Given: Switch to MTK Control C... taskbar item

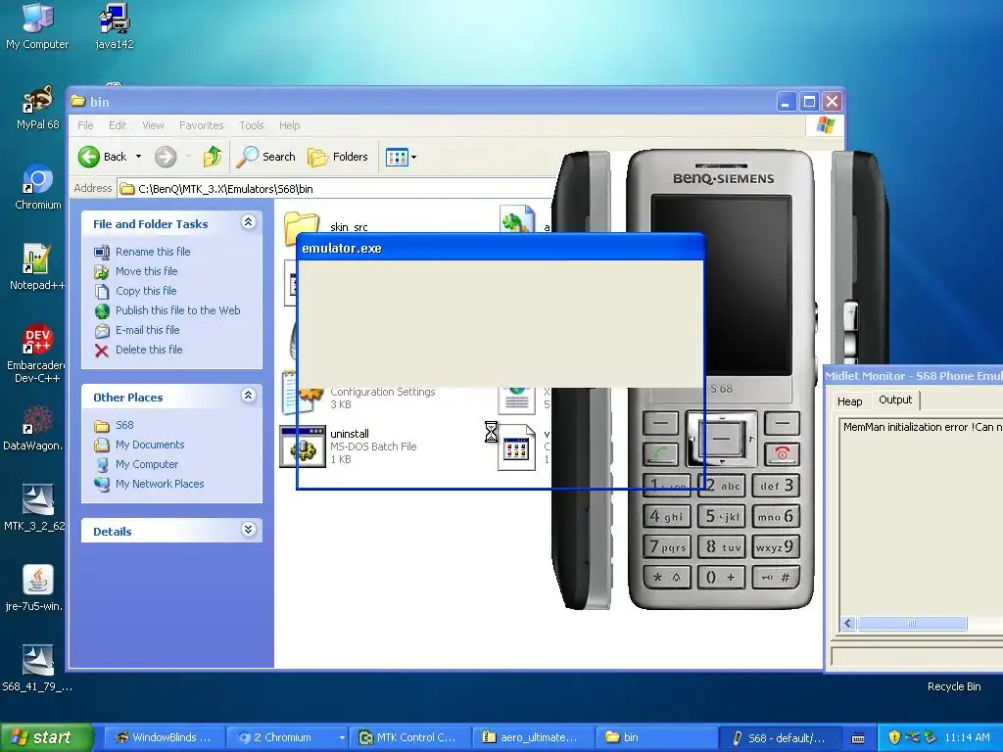Looking at the screenshot, I should point(409,737).
